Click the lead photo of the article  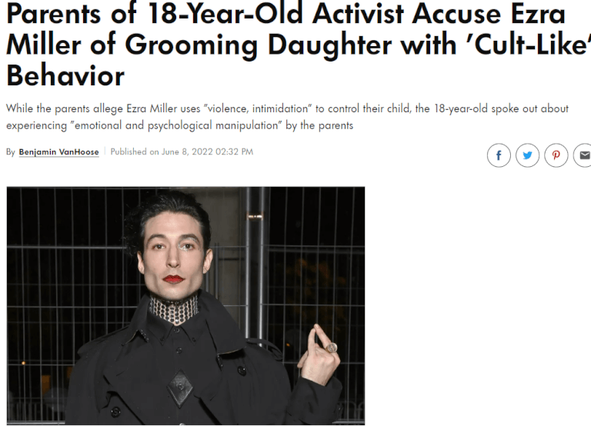click(185, 306)
